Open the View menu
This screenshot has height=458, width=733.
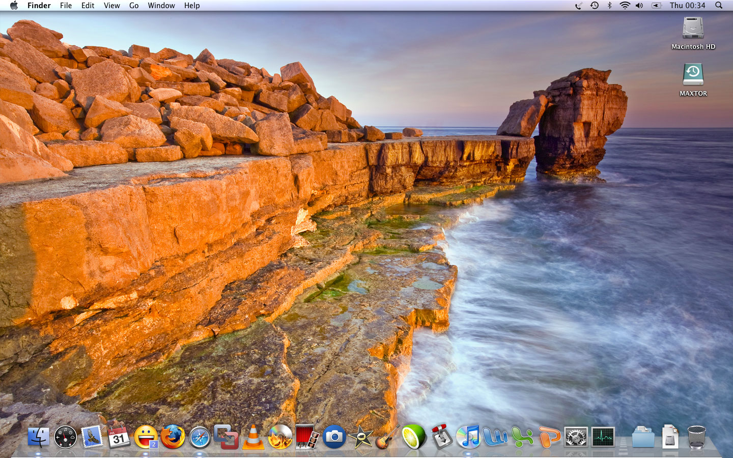point(111,6)
